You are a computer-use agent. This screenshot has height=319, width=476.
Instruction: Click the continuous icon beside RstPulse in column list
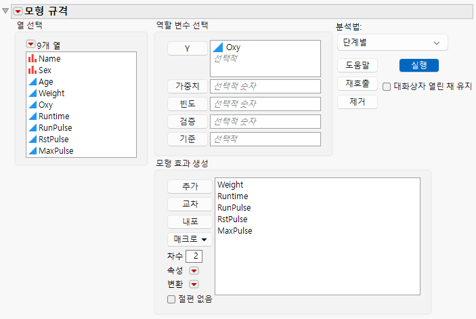coord(33,140)
